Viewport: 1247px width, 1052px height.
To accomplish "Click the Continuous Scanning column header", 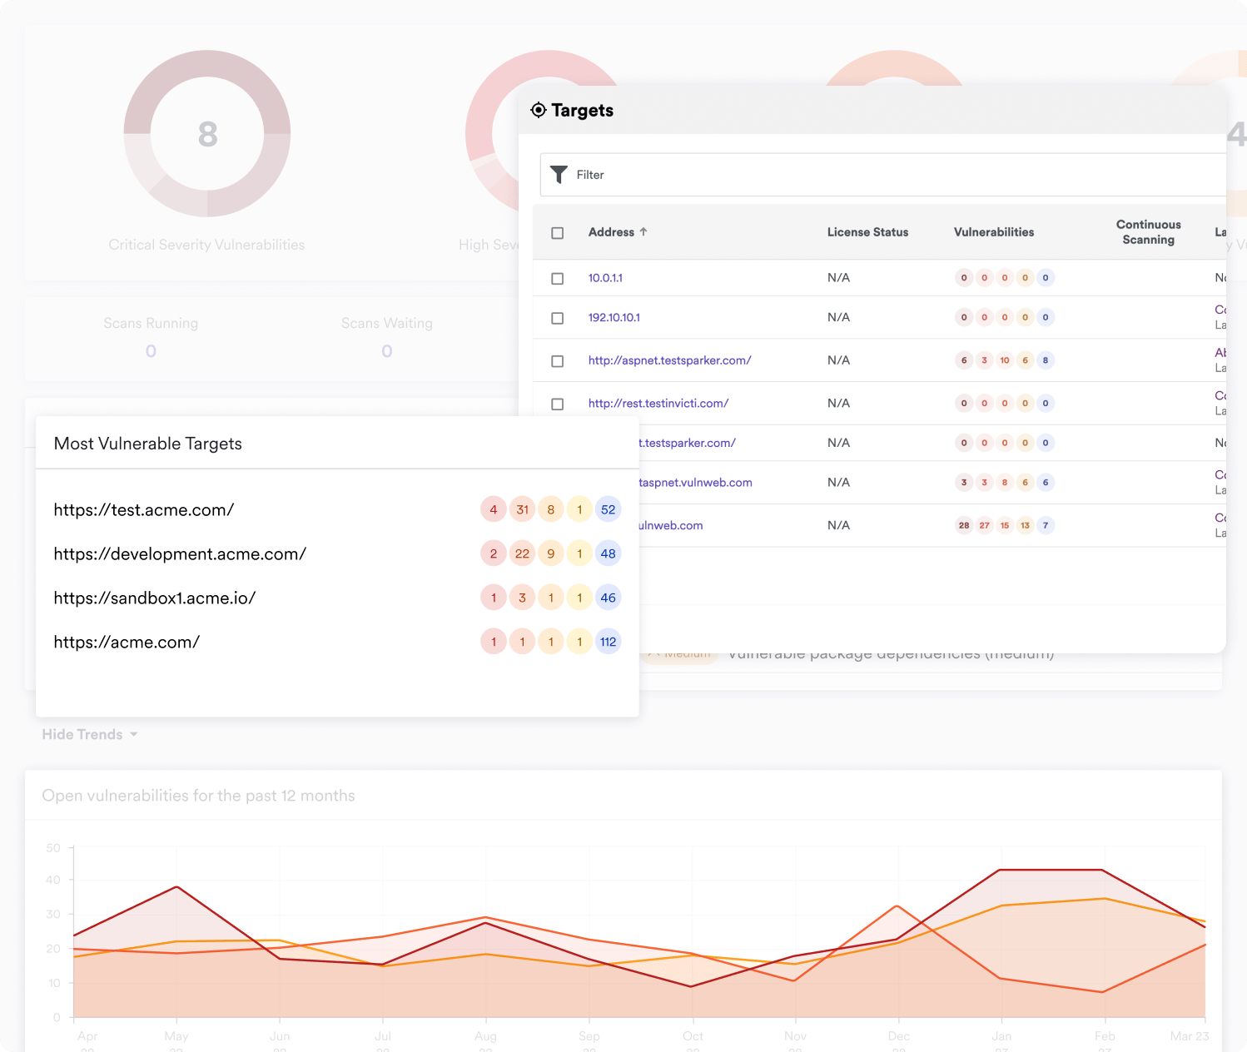I will (1148, 232).
